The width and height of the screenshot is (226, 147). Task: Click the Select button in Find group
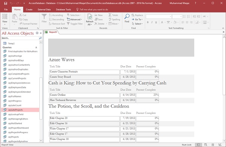coord(137,24)
